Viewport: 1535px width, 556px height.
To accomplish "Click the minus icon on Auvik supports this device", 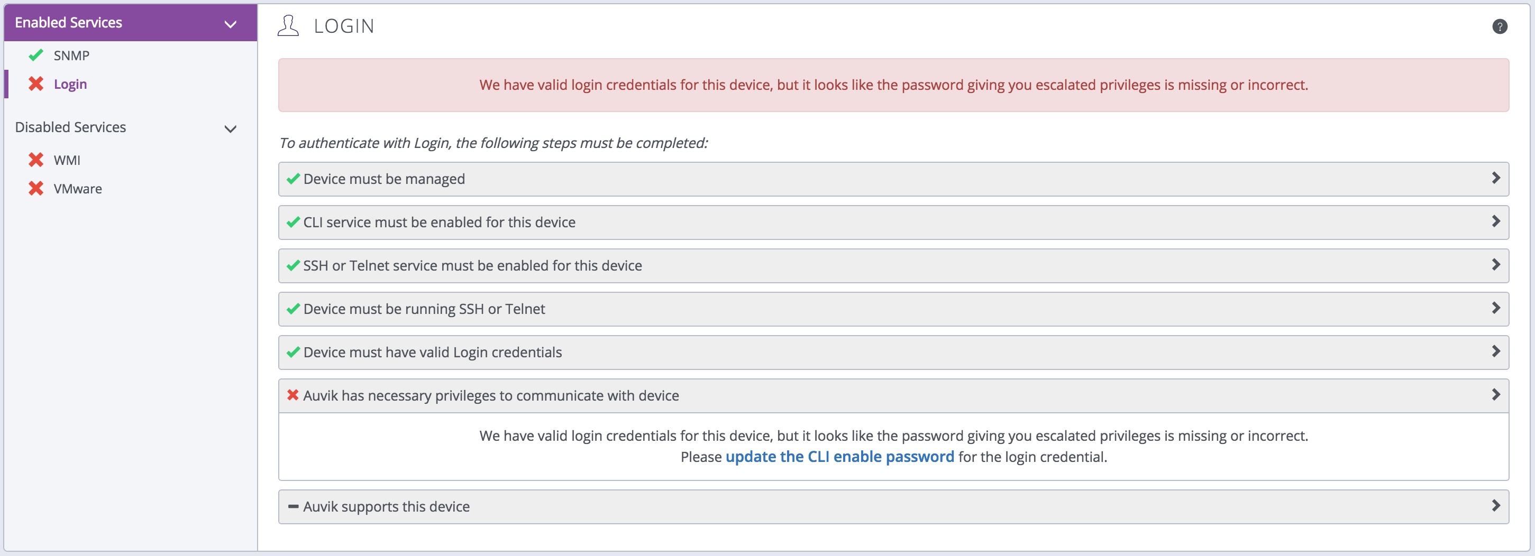I will coord(293,506).
